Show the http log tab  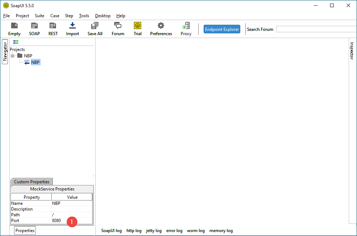click(134, 231)
